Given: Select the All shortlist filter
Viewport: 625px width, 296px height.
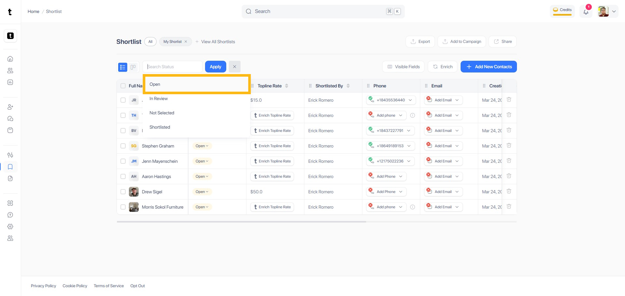Looking at the screenshot, I should pyautogui.click(x=150, y=42).
